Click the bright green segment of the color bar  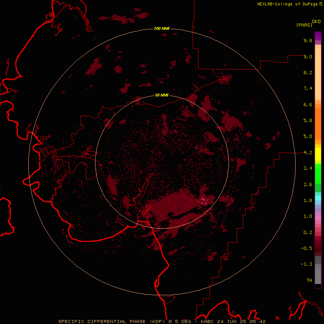(318, 174)
